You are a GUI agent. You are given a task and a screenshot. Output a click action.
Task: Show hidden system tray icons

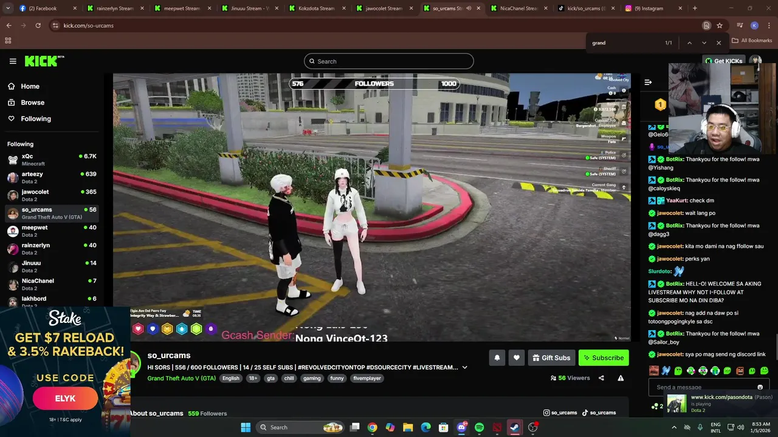pos(673,427)
